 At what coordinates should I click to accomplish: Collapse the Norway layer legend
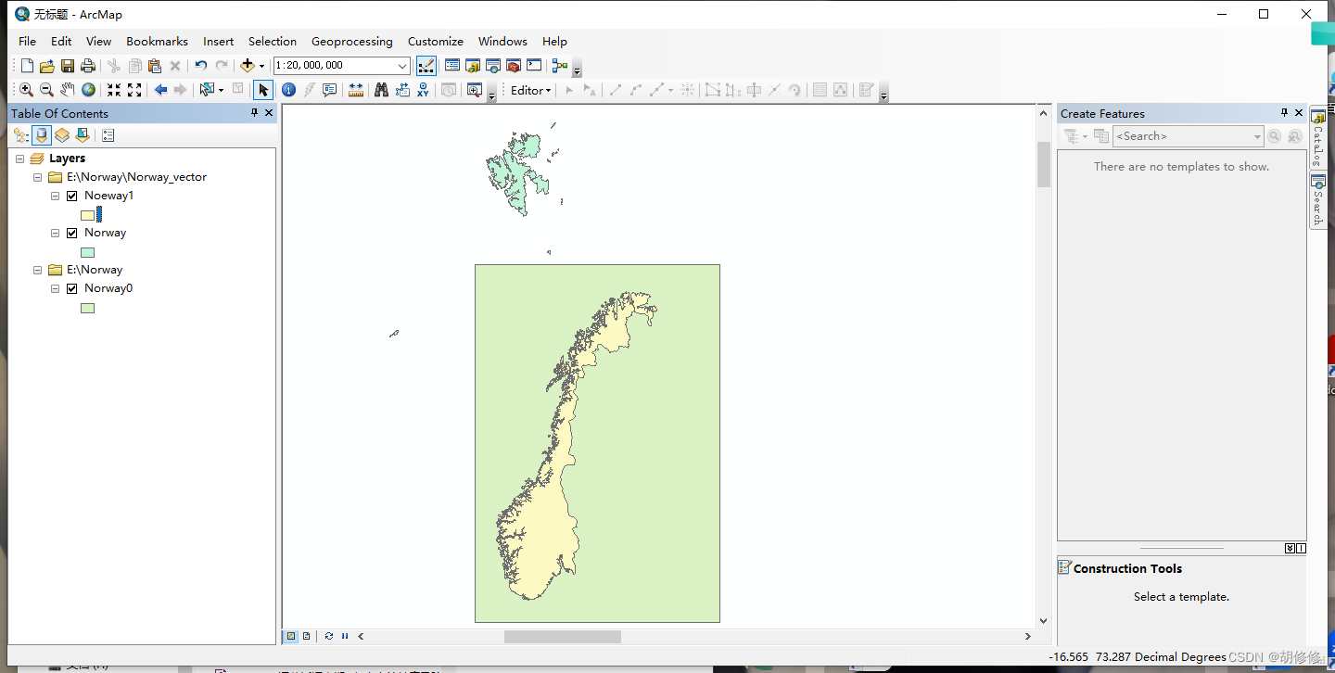pos(55,233)
